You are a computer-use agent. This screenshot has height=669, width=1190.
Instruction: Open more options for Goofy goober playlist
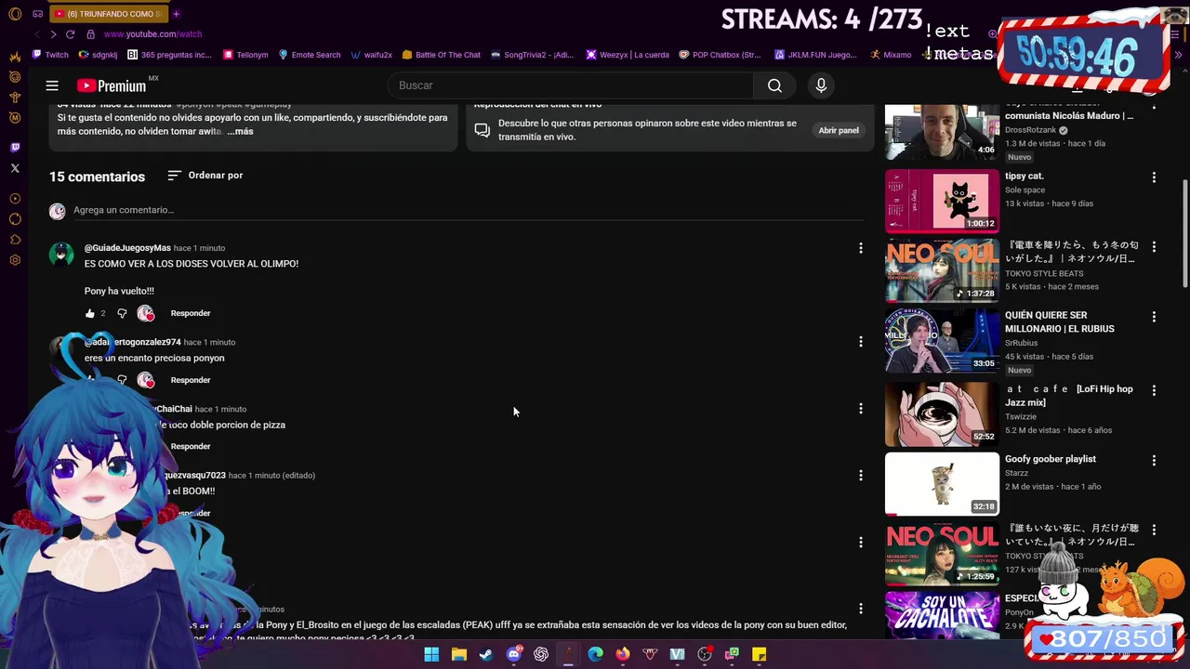1154,460
